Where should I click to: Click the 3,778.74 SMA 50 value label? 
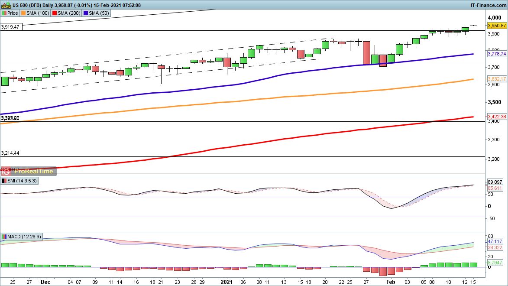coord(497,54)
